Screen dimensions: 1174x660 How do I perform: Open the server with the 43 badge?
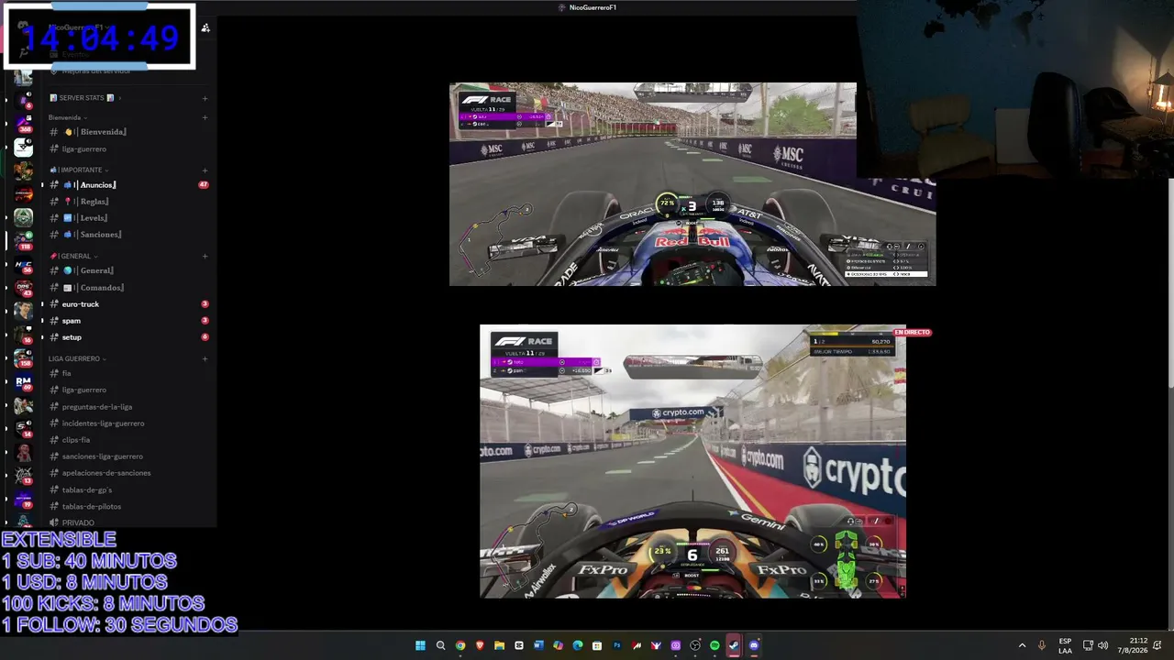point(24,288)
